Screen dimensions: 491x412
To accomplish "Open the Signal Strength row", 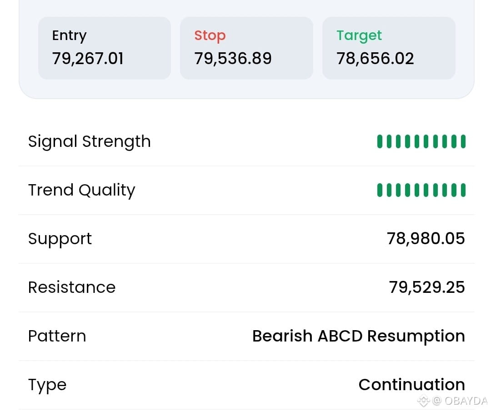I will (x=246, y=141).
